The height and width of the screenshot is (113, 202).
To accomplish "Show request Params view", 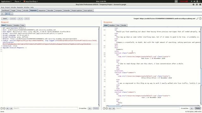I will 9,25.
